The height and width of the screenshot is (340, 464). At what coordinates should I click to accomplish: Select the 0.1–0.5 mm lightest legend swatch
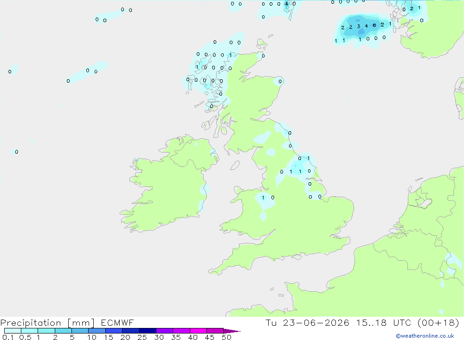pyautogui.click(x=13, y=331)
